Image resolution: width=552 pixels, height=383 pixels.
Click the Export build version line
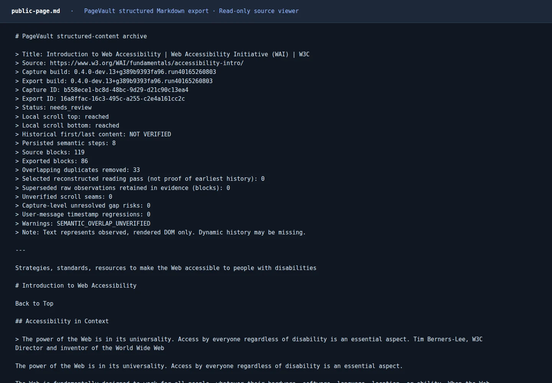114,81
